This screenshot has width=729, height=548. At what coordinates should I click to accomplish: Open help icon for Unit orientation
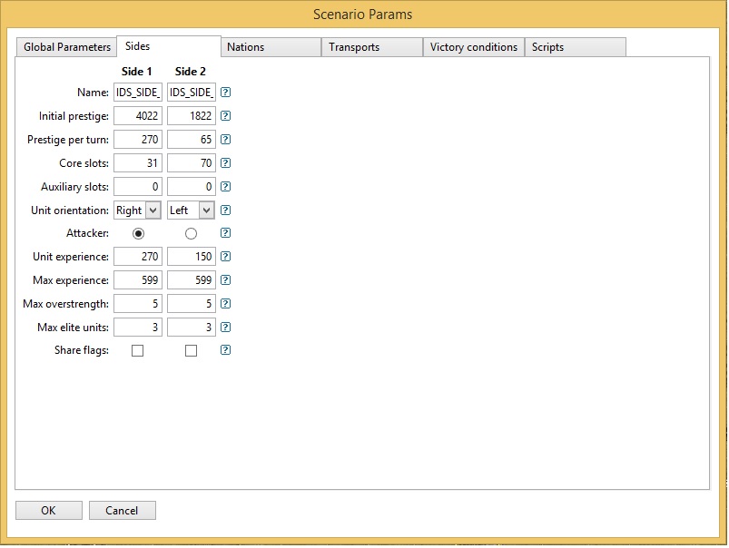coord(225,210)
